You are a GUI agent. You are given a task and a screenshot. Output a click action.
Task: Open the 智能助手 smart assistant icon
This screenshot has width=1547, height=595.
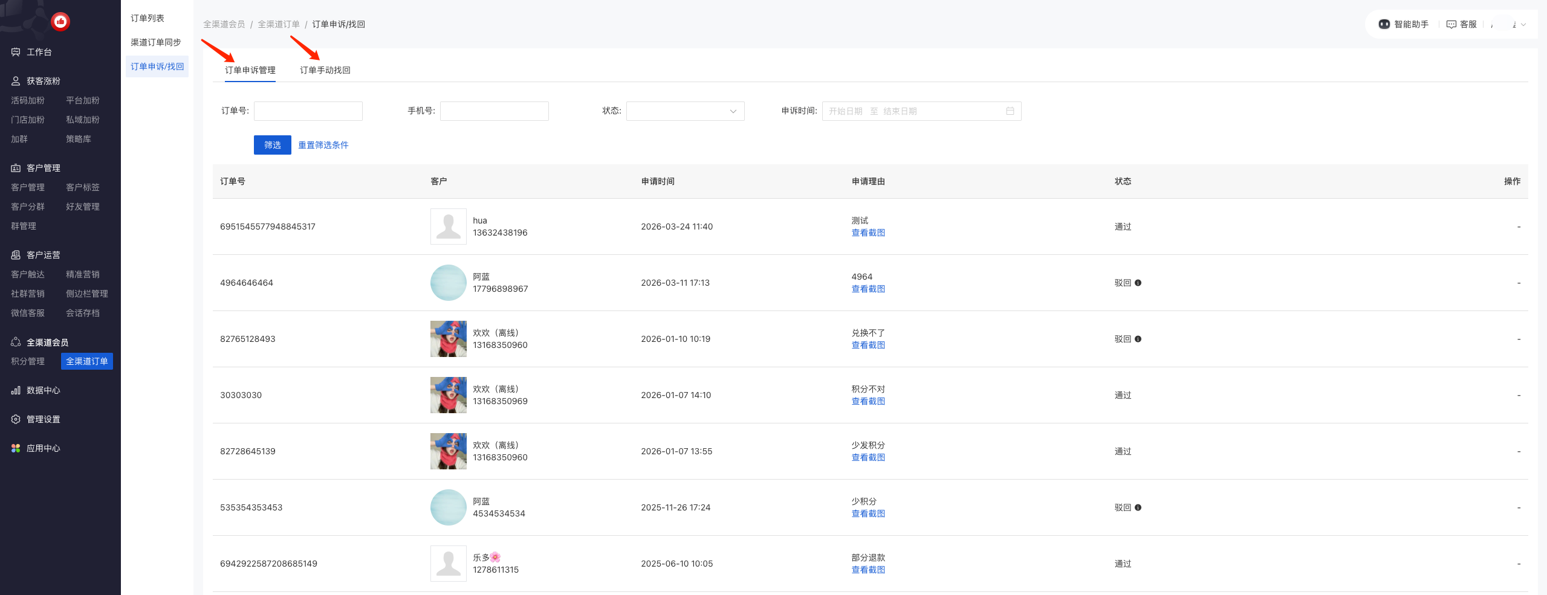(1384, 24)
